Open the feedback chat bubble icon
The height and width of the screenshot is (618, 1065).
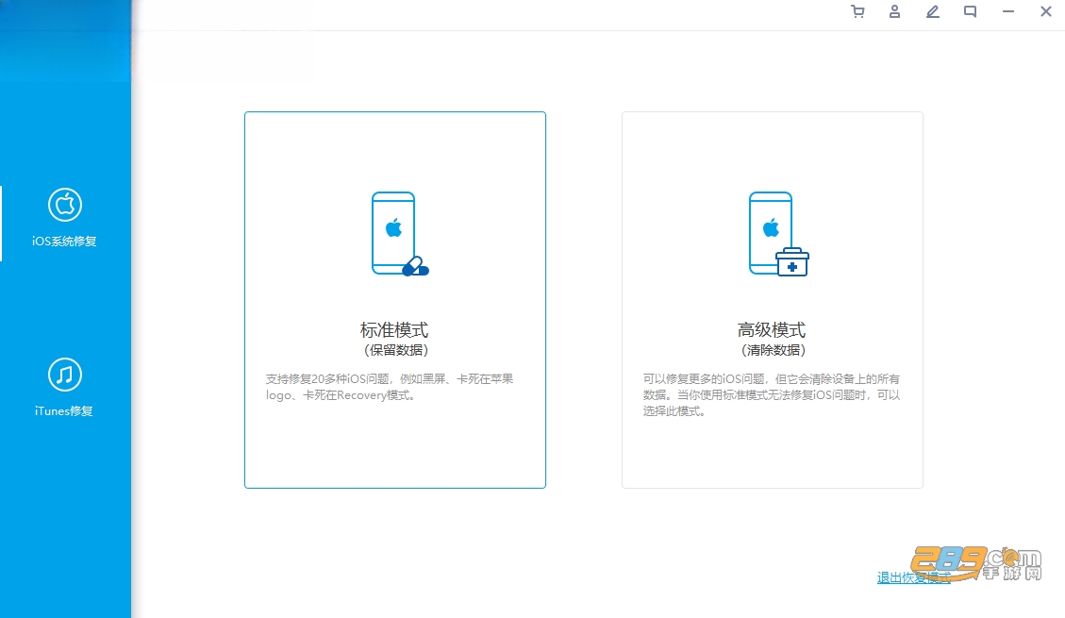pyautogui.click(x=970, y=11)
